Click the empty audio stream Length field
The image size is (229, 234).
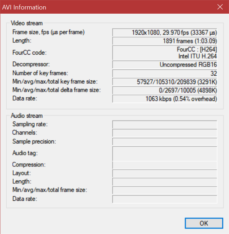pyautogui.click(x=165, y=182)
